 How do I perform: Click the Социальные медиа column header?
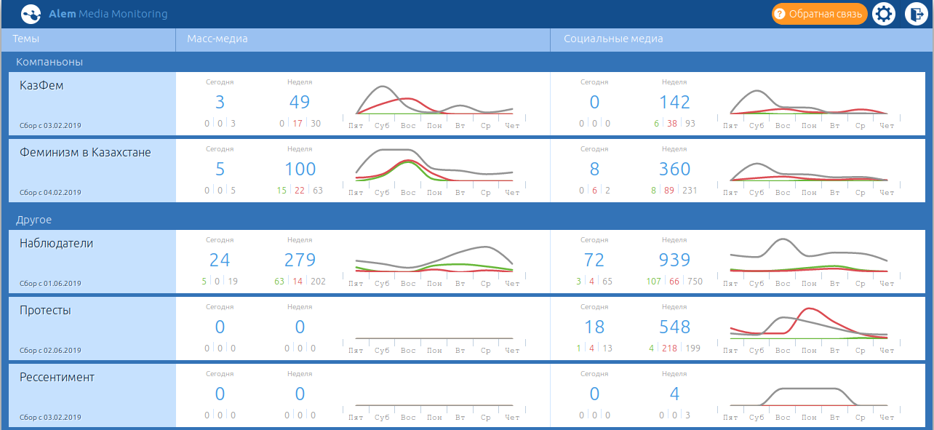[x=613, y=39]
